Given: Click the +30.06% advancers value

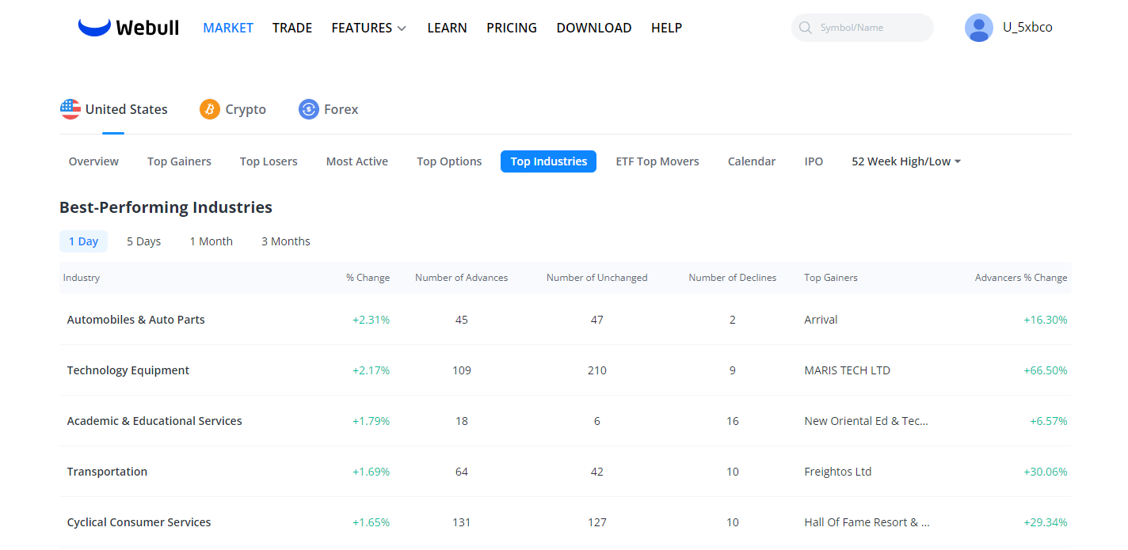Looking at the screenshot, I should pyautogui.click(x=1046, y=472).
